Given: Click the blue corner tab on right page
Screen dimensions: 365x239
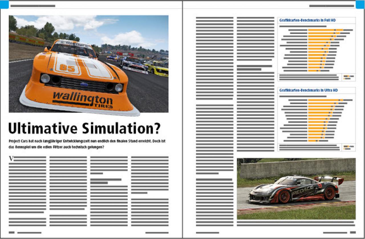Looking at the screenshot, I should 360,5.
